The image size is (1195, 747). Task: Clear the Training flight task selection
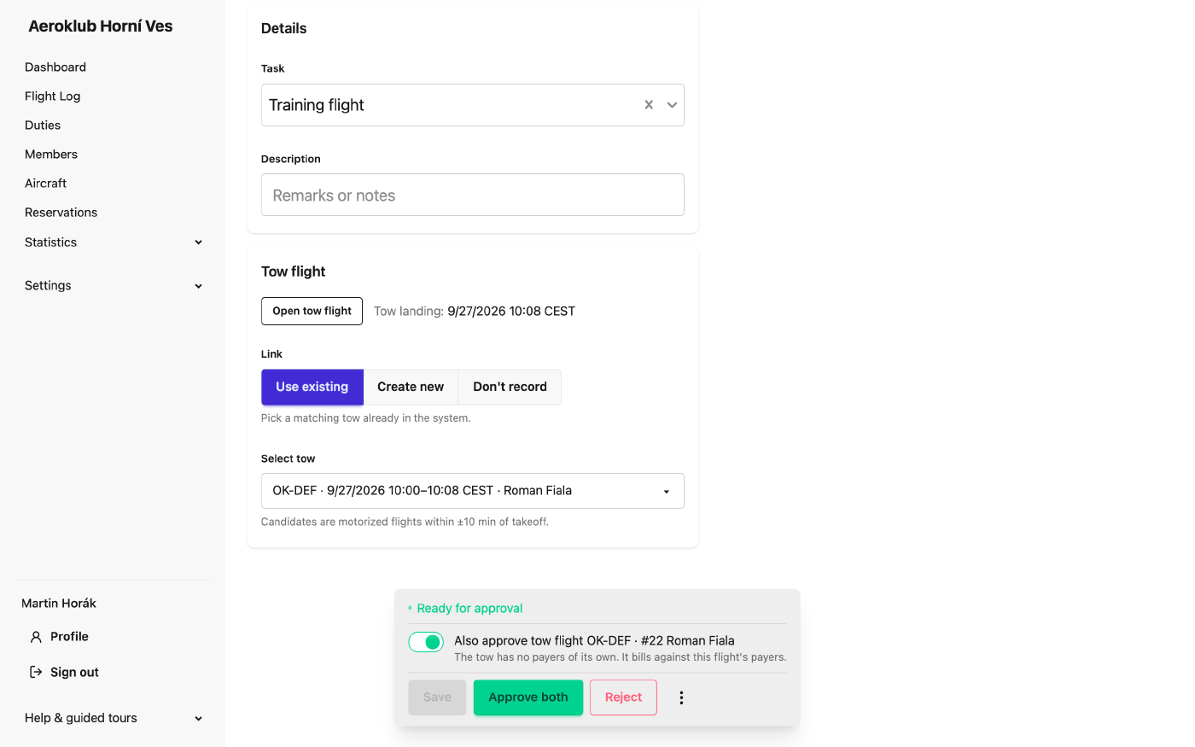click(649, 105)
